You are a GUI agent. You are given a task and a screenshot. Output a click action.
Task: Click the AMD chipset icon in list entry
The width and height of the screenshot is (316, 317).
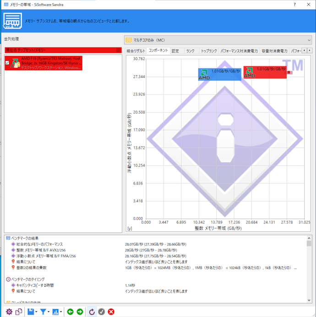coord(15,63)
